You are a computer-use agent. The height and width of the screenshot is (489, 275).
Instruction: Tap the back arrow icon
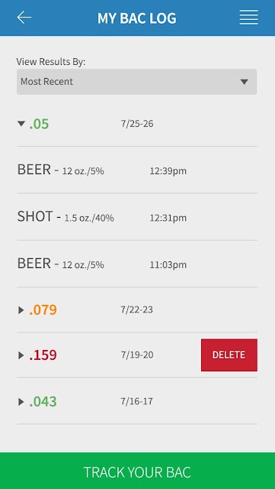pyautogui.click(x=24, y=18)
